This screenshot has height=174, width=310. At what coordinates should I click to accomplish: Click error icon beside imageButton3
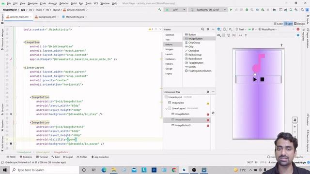(x=208, y=126)
